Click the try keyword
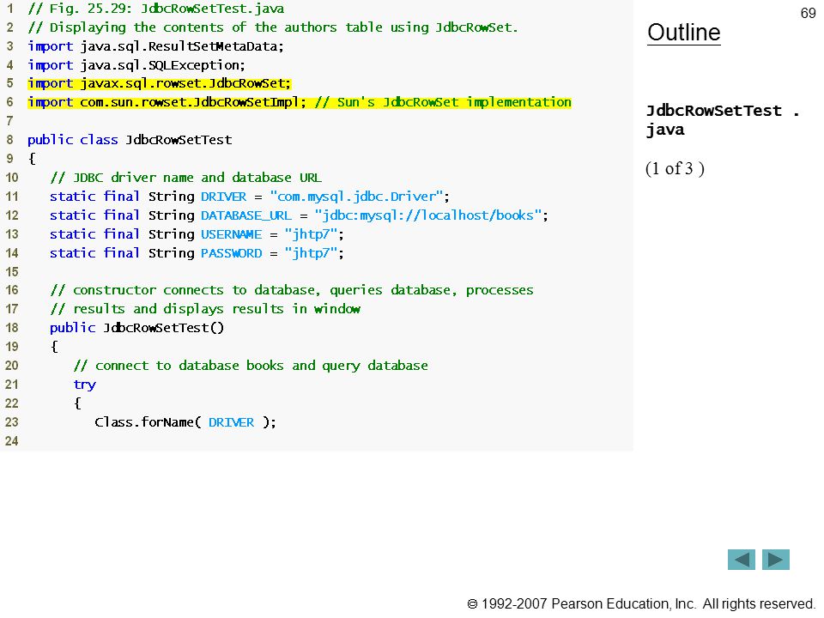 click(85, 385)
